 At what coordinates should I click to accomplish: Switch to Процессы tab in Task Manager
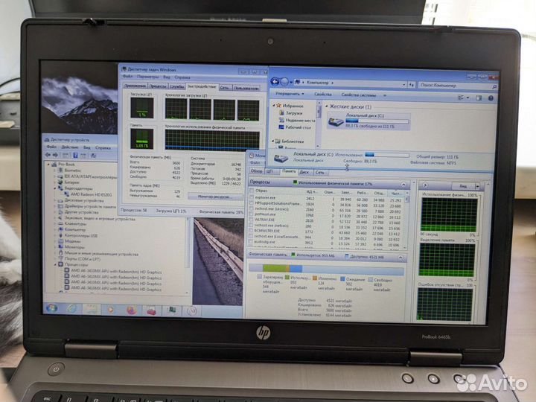coord(158,86)
